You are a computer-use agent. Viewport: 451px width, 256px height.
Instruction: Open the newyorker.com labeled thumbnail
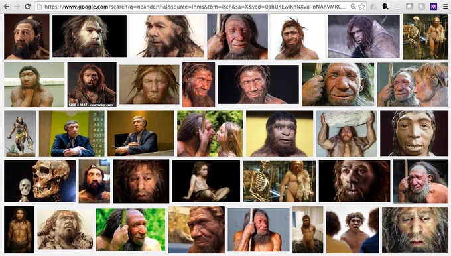(92, 85)
